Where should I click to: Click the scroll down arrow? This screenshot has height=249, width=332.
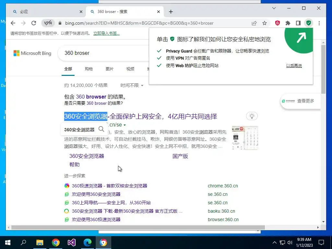click(323, 222)
